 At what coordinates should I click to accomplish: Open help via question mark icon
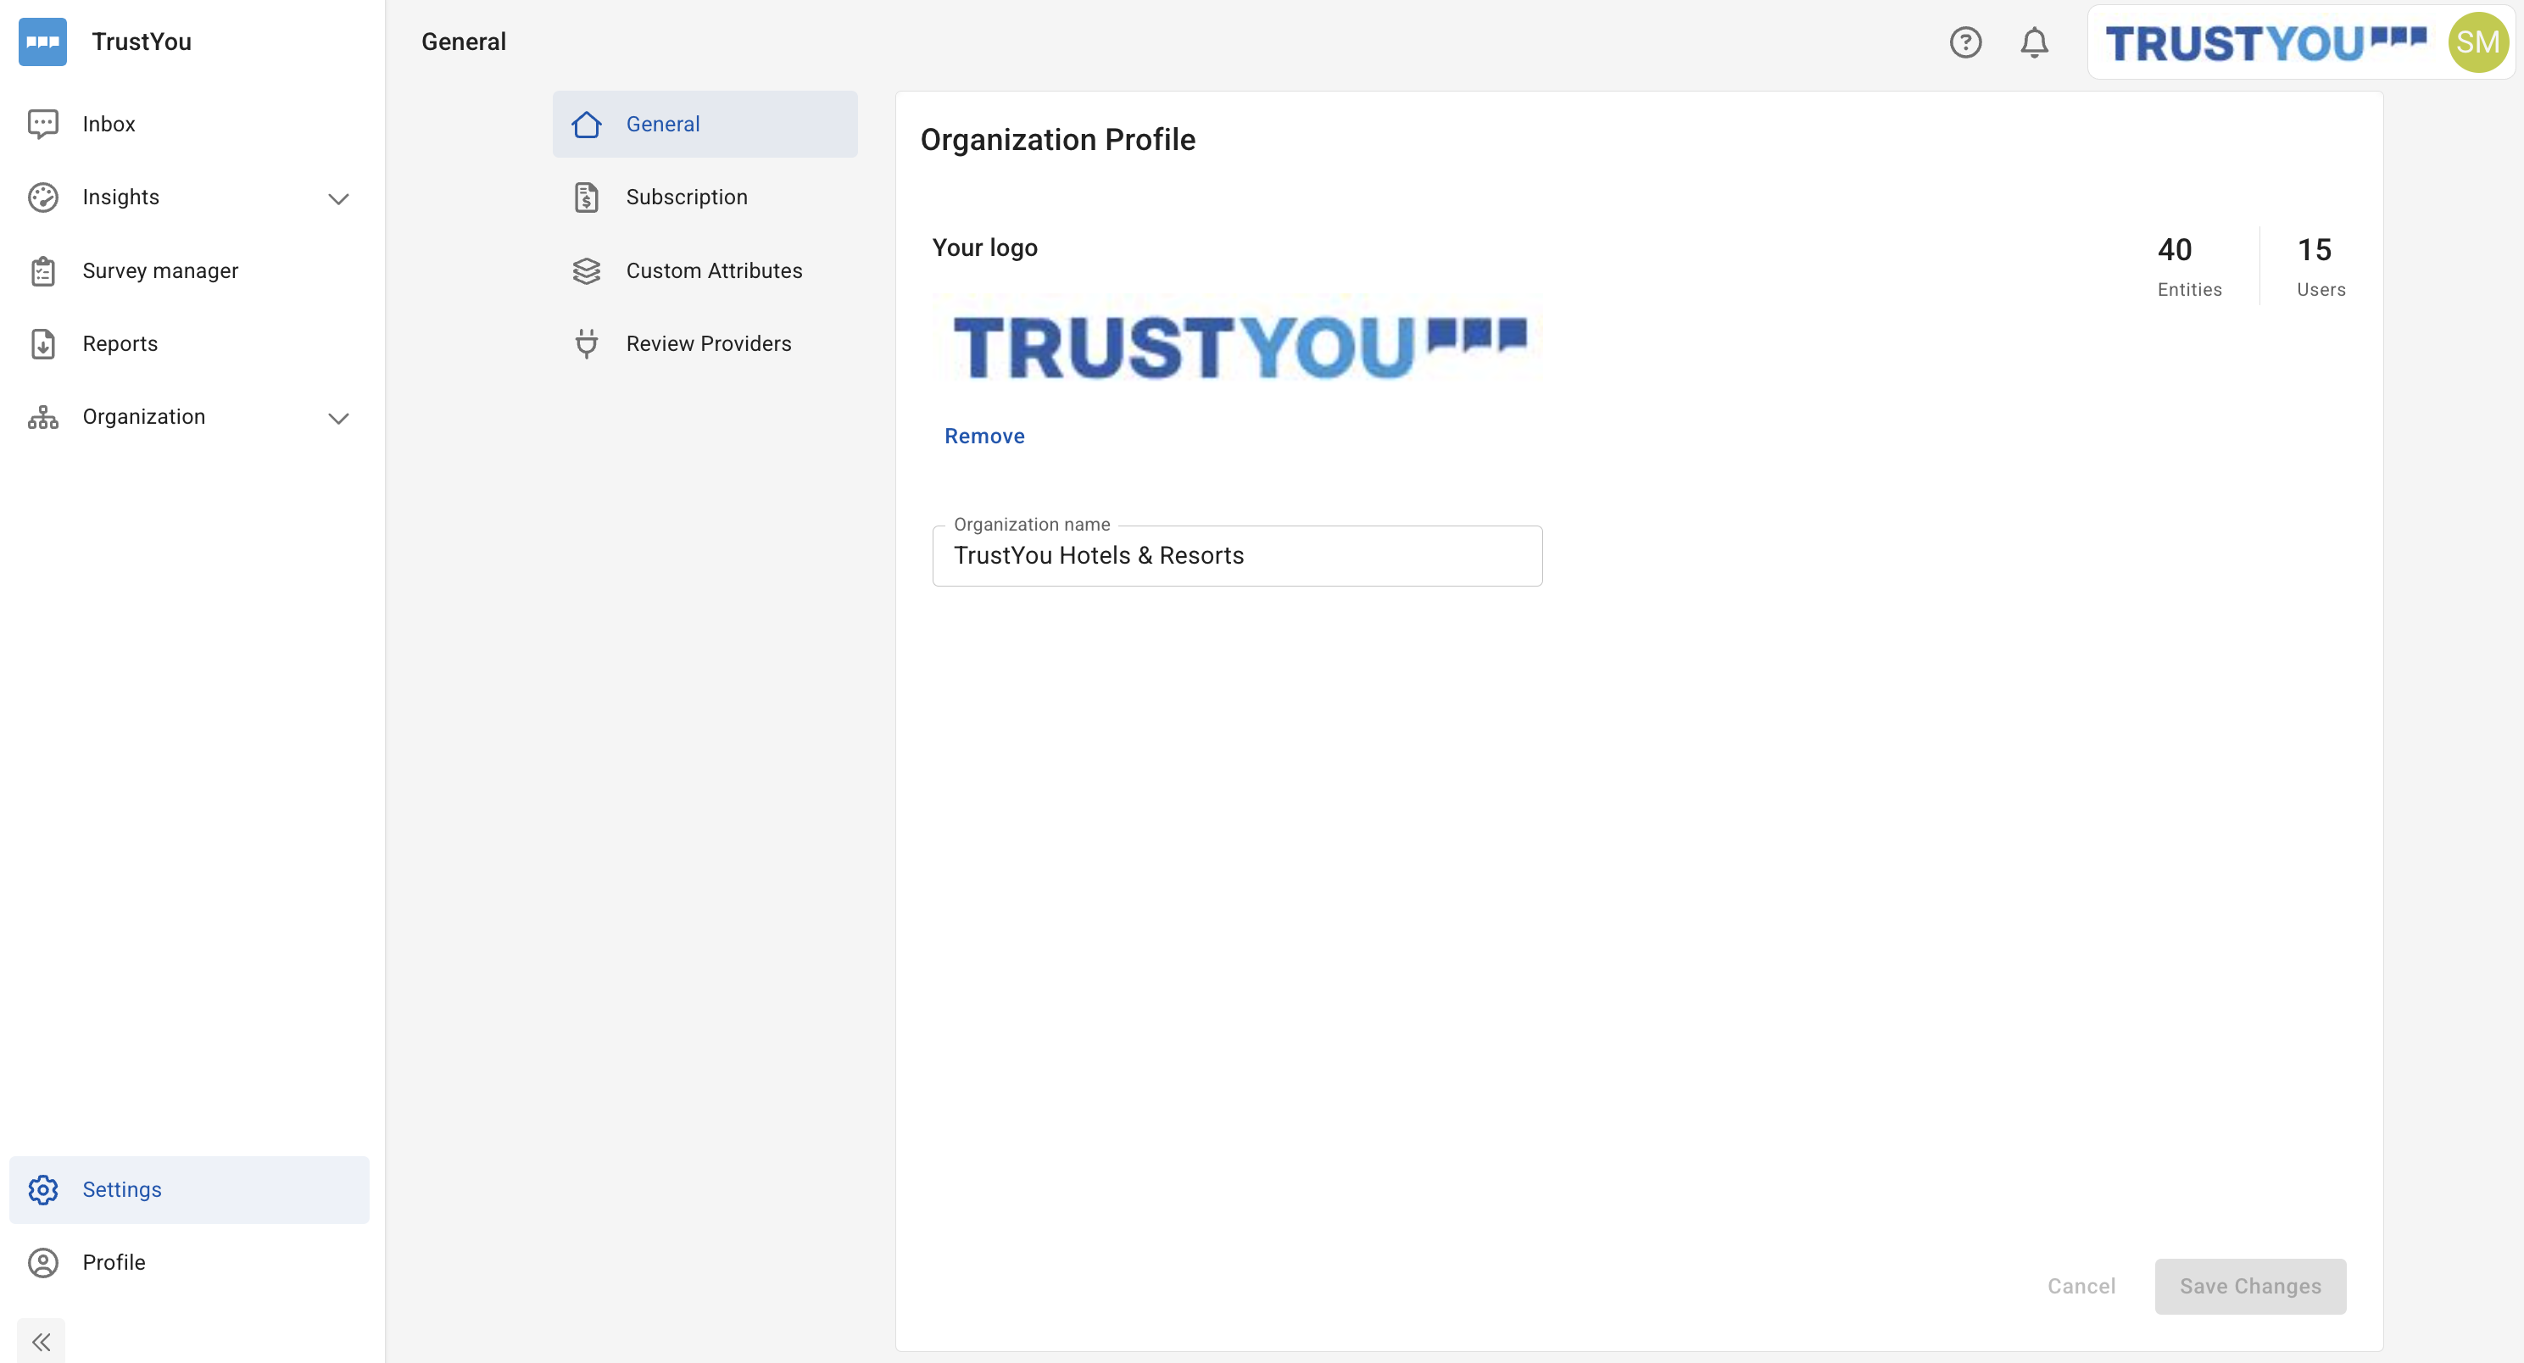click(x=1965, y=42)
